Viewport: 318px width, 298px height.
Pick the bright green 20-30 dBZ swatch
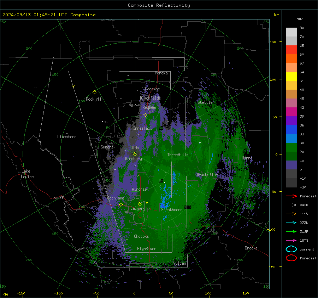[291, 147]
